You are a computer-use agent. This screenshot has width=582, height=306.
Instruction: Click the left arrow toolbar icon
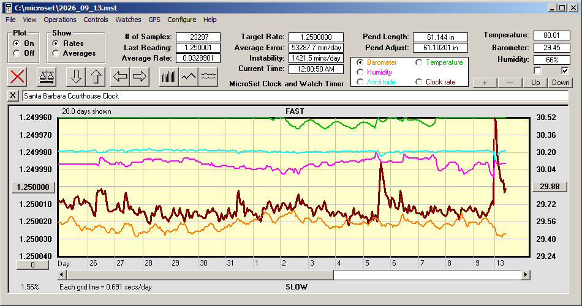click(x=120, y=76)
